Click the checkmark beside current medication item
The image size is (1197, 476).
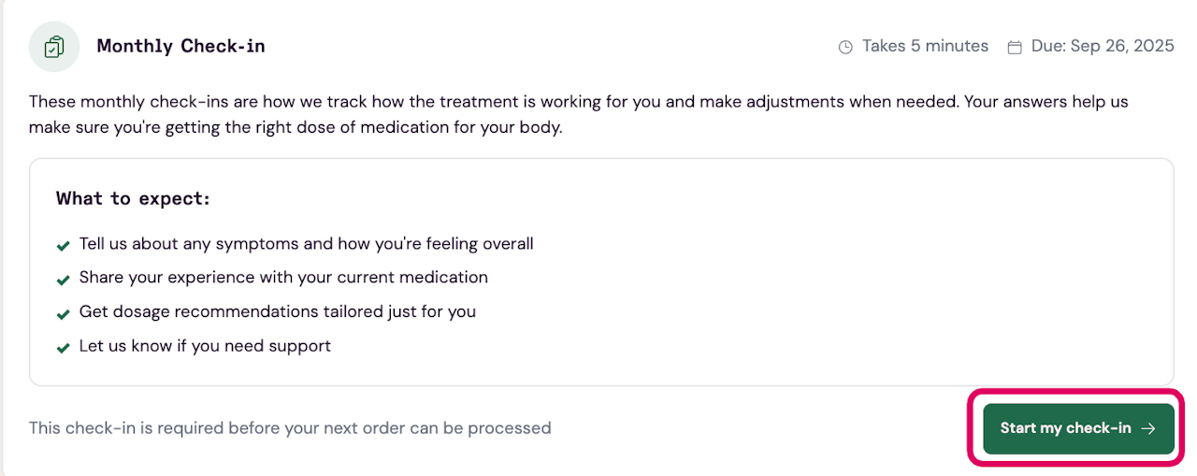pyautogui.click(x=64, y=280)
